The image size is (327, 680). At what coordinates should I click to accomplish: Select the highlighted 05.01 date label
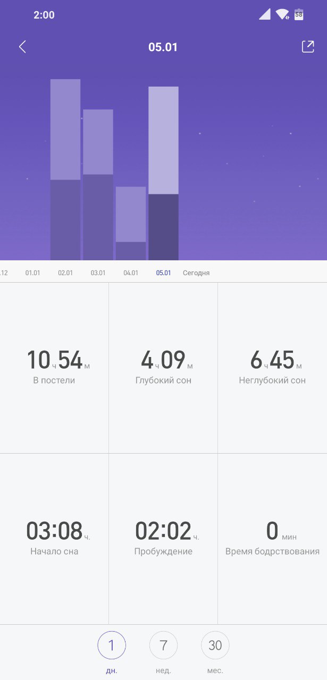[163, 273]
